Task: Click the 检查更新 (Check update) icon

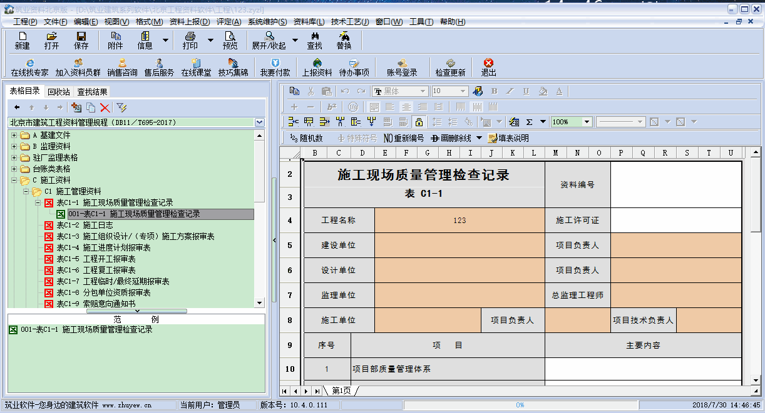Action: pos(450,67)
